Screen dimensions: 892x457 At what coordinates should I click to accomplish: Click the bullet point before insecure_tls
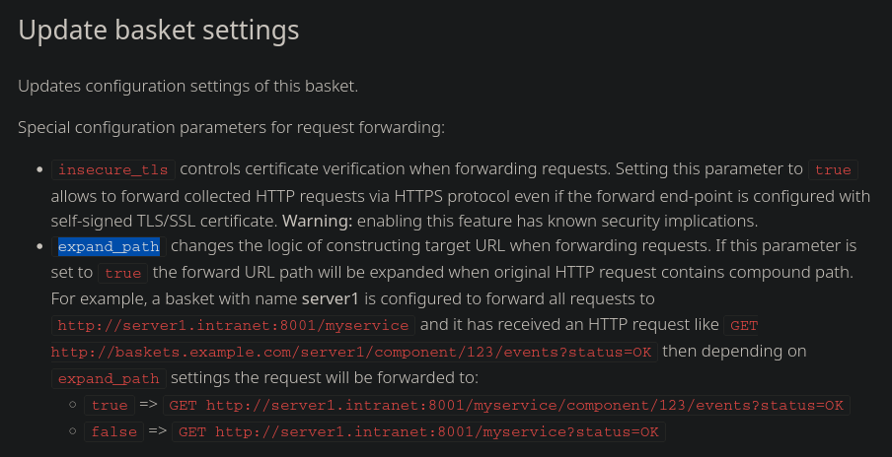tap(38, 169)
